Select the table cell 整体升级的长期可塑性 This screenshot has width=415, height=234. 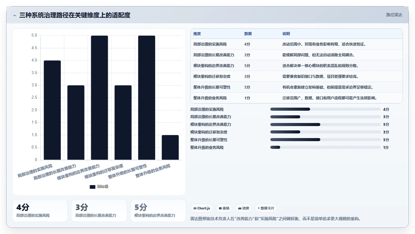click(212, 87)
